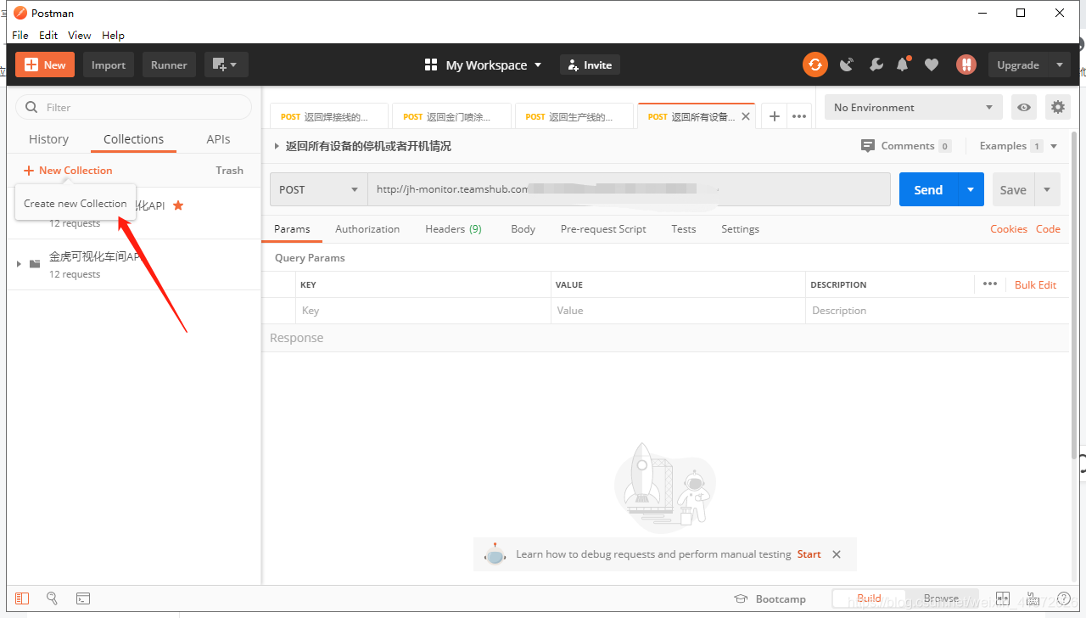Image resolution: width=1086 pixels, height=618 pixels.
Task: Toggle the sidebar icon in status bar
Action: click(22, 598)
